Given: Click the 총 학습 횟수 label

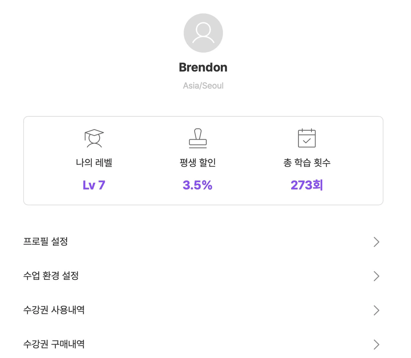Looking at the screenshot, I should coord(307,162).
